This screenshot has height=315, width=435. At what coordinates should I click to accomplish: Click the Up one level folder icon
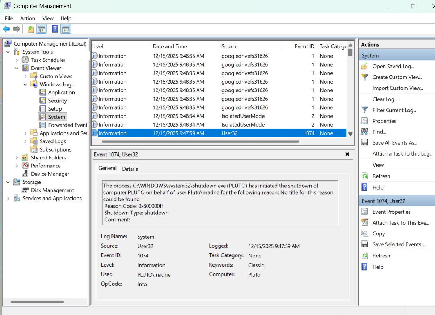click(31, 29)
